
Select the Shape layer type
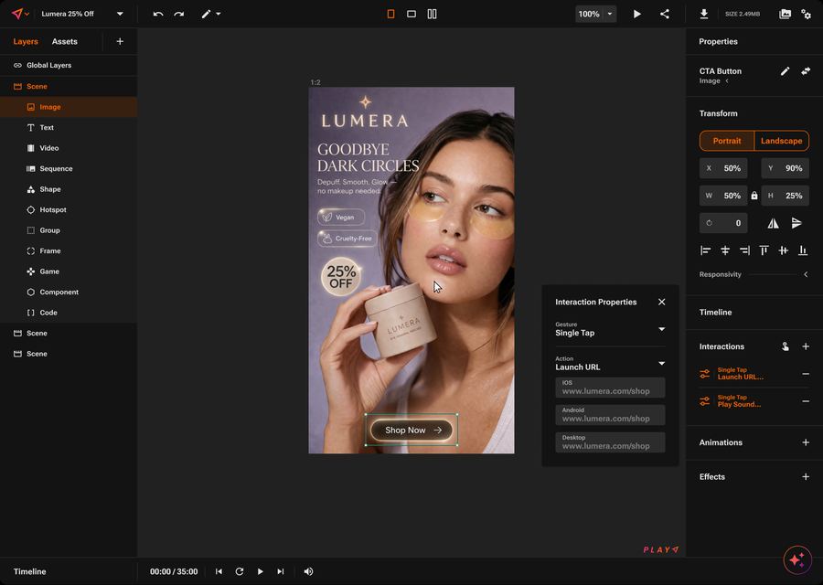[x=69, y=189]
